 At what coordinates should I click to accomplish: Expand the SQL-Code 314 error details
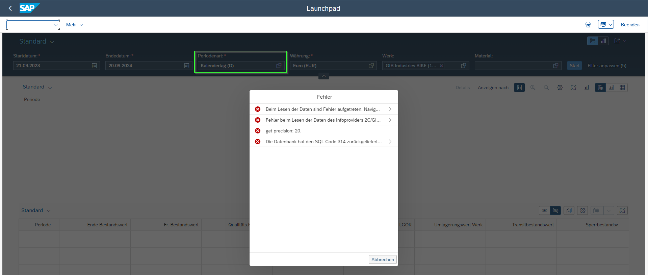point(390,142)
